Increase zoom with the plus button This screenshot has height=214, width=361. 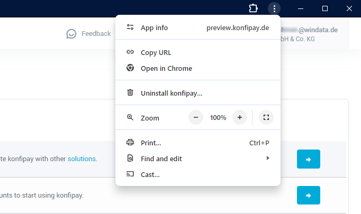pos(240,118)
